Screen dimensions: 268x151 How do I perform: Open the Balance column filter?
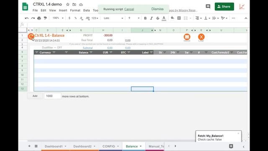coord(91,52)
